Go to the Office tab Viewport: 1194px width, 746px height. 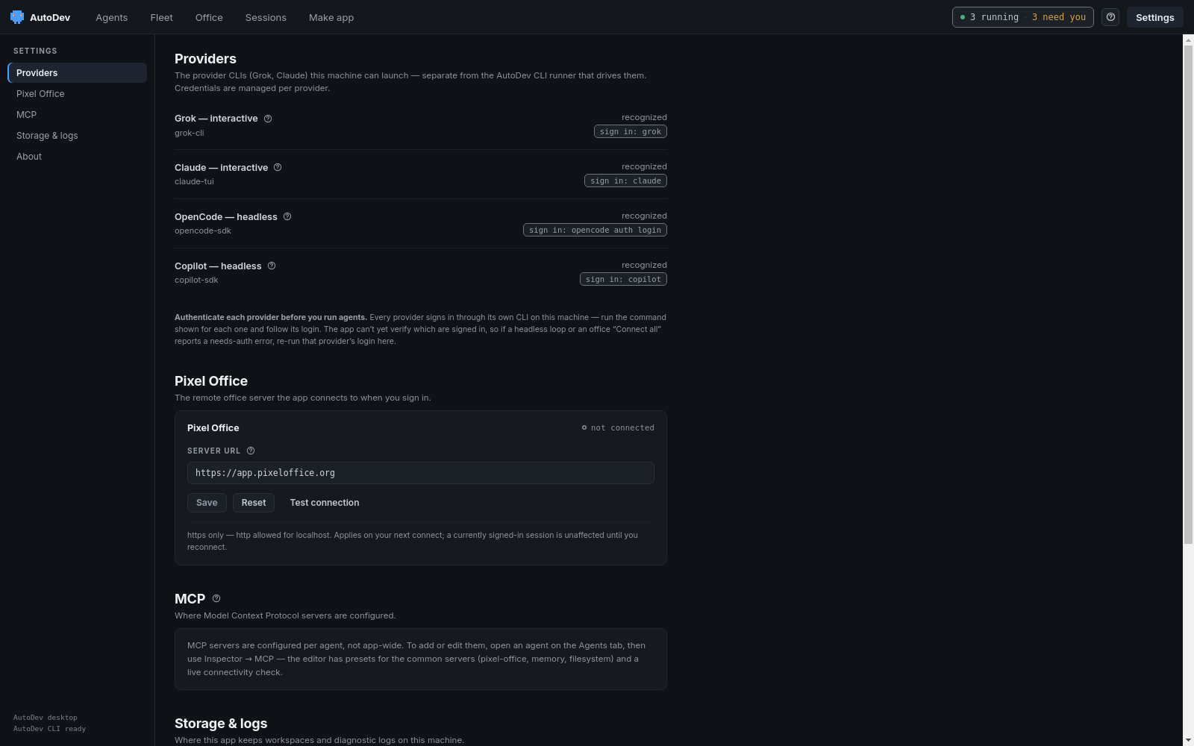209,17
